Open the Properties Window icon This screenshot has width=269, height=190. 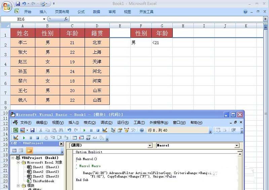(120, 130)
